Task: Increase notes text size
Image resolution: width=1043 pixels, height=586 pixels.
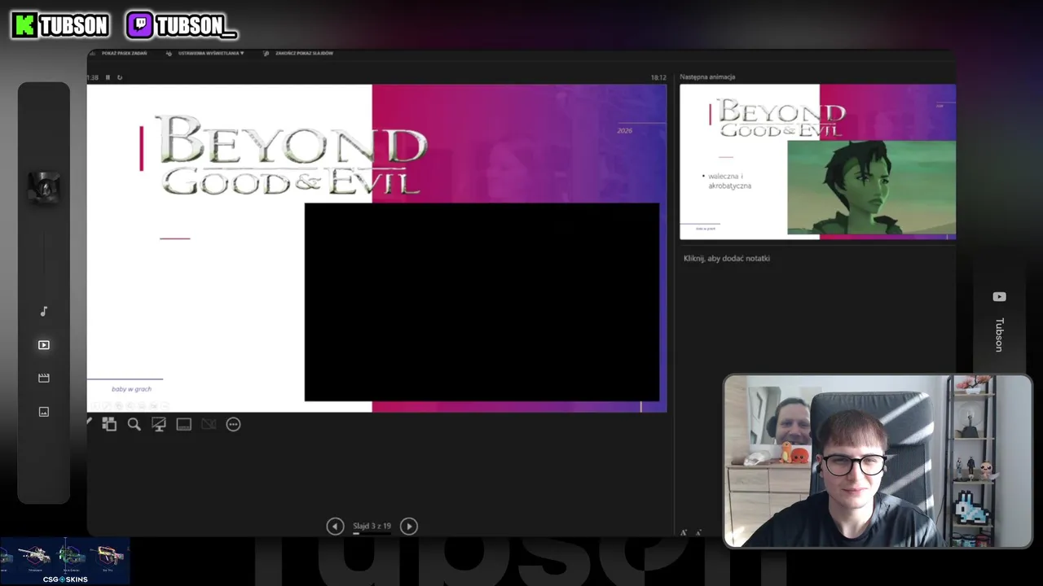Action: click(x=684, y=532)
